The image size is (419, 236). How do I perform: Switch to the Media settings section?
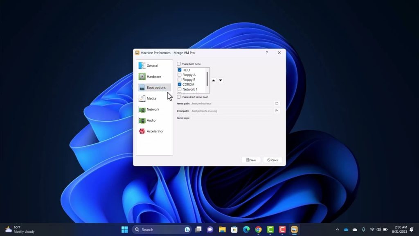click(151, 98)
